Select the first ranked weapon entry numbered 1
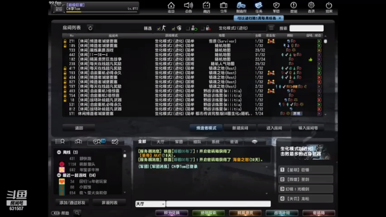The height and width of the screenshot is (217, 386). [306, 170]
